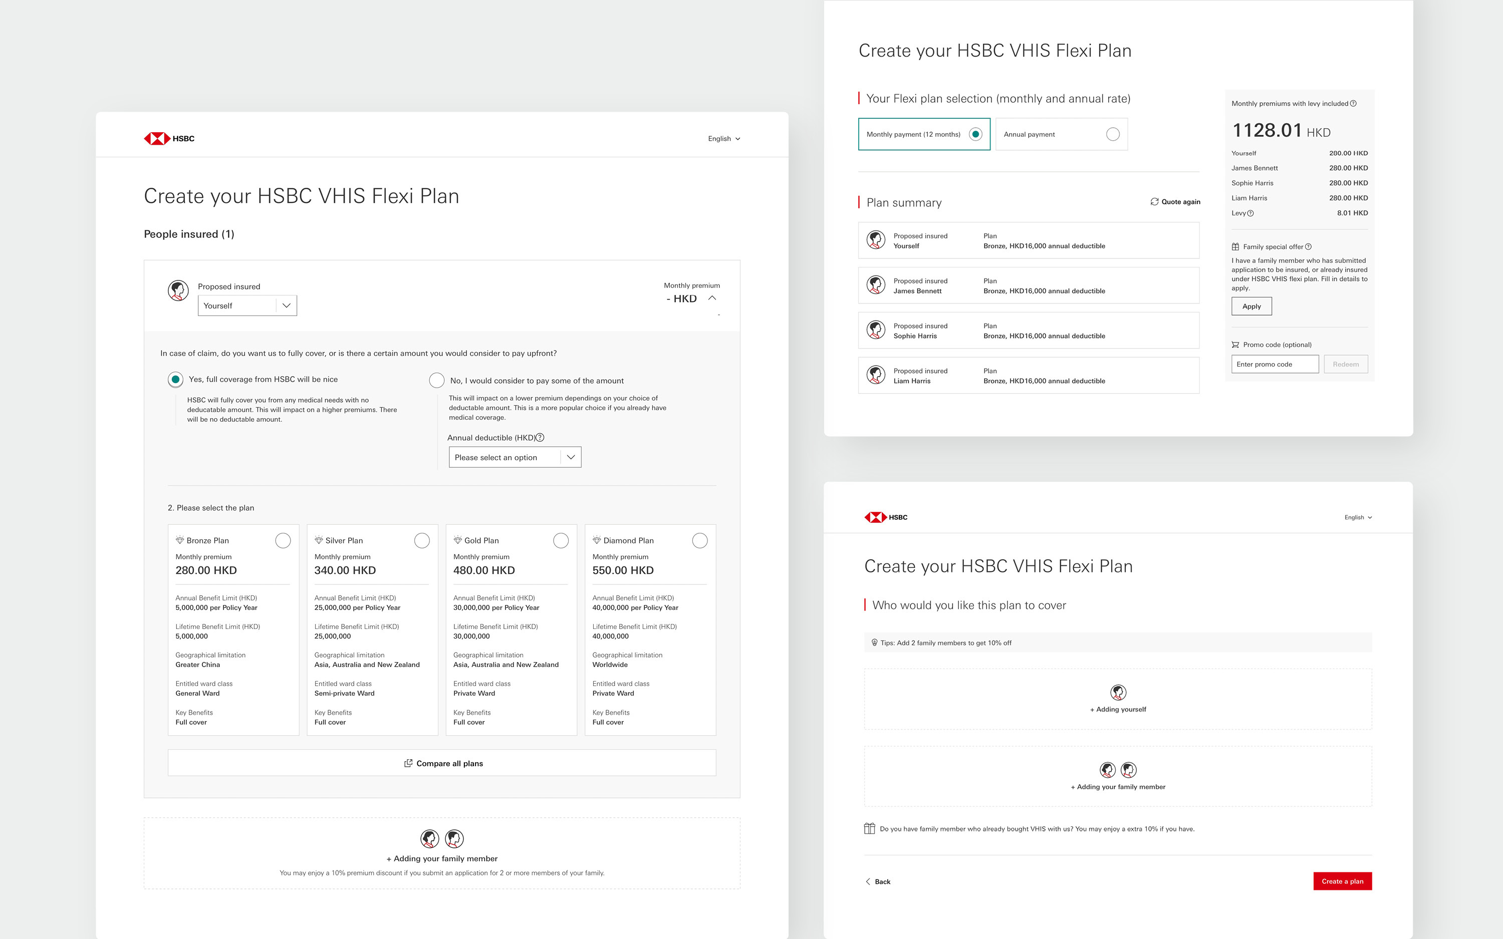Click the Levy amount 8.01 HKD
This screenshot has height=939, width=1503.
click(1352, 213)
